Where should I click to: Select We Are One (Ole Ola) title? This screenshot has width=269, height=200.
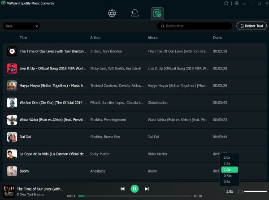53,103
